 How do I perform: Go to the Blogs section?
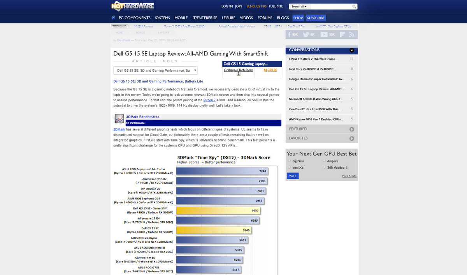click(x=283, y=18)
